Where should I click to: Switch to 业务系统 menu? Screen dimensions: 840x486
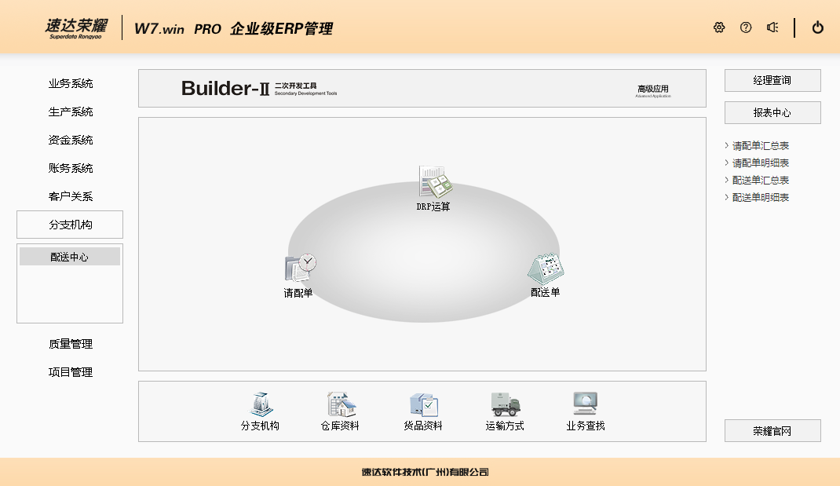71,84
